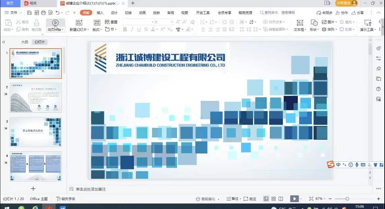Screen dimensions: 385x209
Task: Click the clear formatting eraser icon
Action: [192, 22]
